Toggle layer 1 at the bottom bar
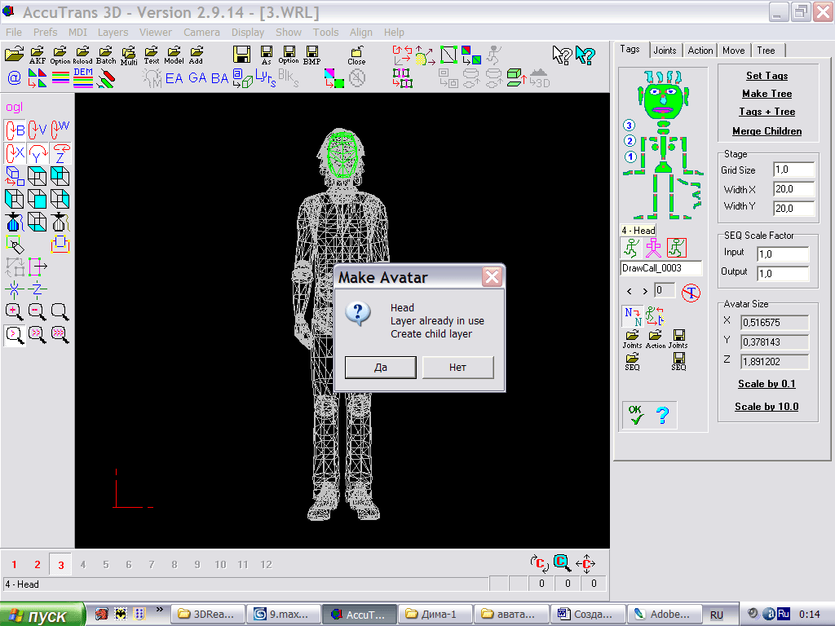The image size is (835, 626). point(15,564)
